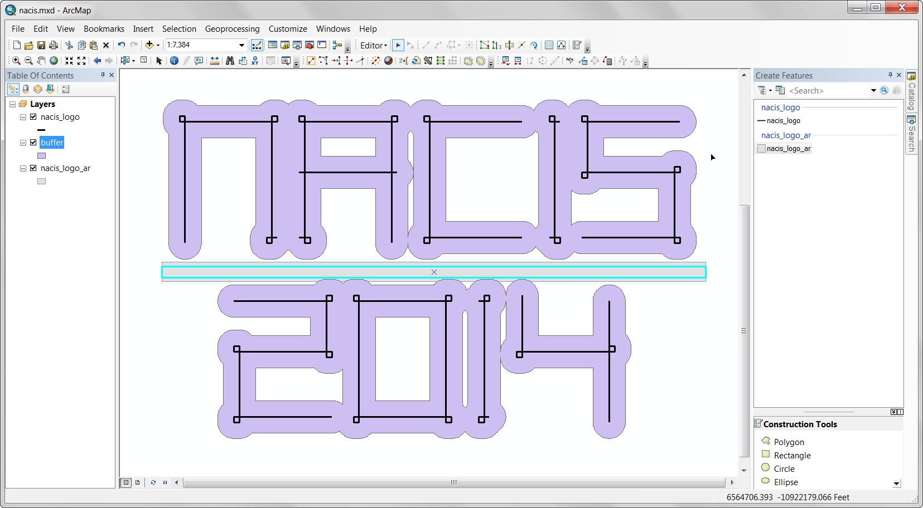Open the ArcToolbox window icon
Screen dimensions: 923x508
(310, 45)
